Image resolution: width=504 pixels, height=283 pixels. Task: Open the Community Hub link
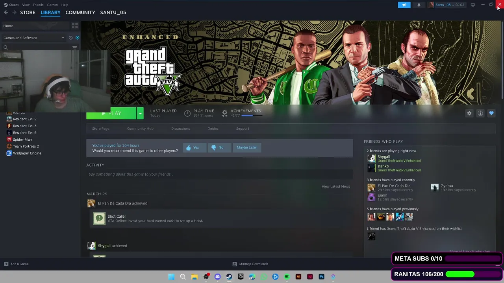click(140, 129)
